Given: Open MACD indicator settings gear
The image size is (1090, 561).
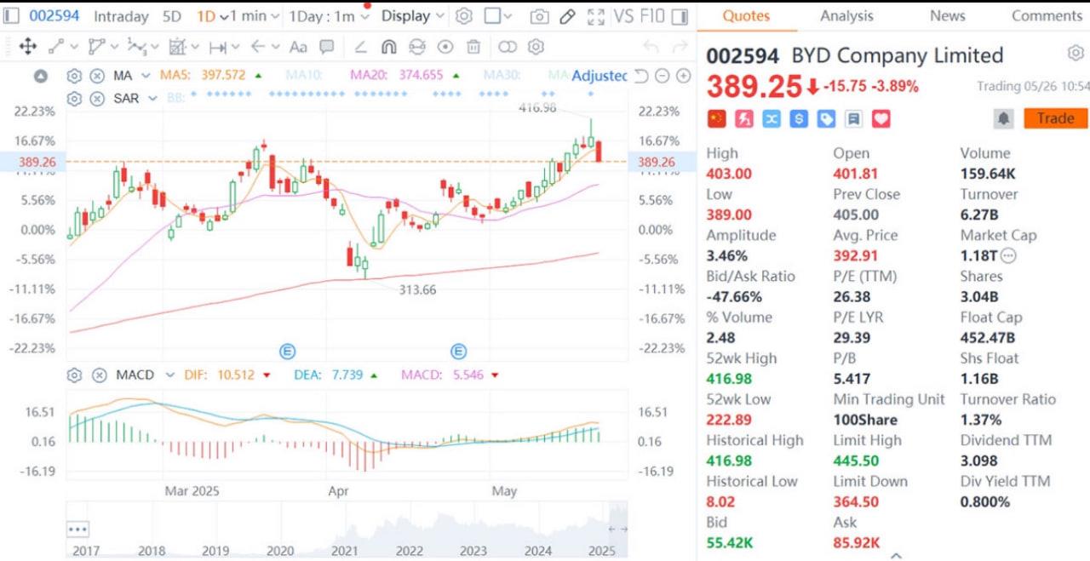Looking at the screenshot, I should point(74,375).
